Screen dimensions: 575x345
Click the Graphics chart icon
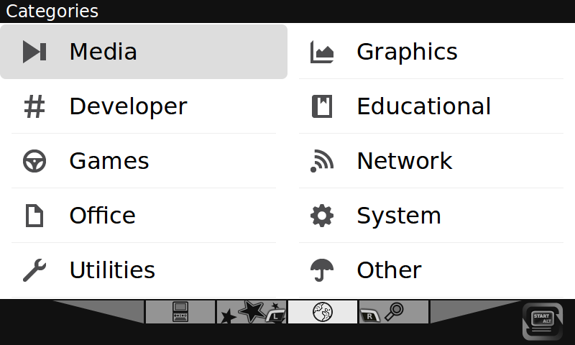click(x=322, y=52)
